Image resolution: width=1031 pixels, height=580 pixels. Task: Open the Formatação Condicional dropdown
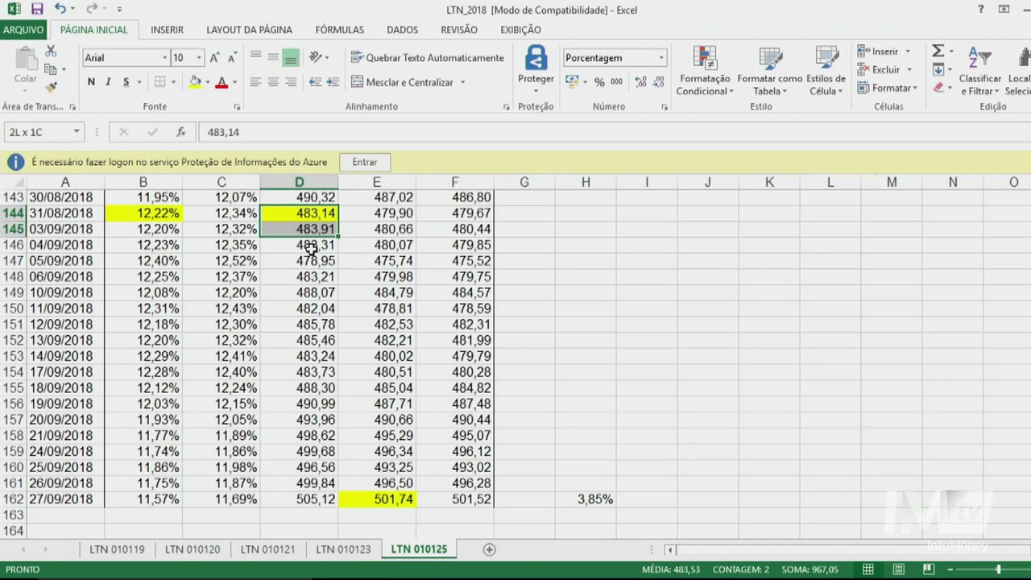(x=705, y=71)
